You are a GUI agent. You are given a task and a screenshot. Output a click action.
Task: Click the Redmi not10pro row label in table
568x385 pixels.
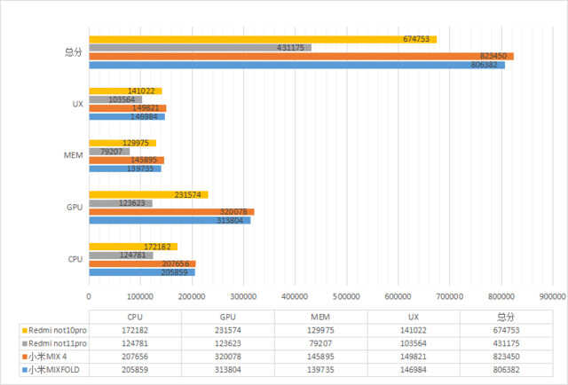(58, 331)
